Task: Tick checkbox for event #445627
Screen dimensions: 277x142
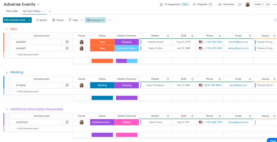Action: 7,48
